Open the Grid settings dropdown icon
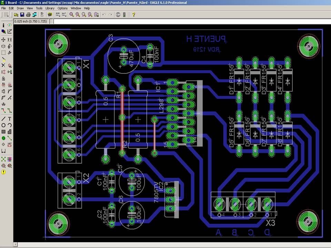 pos(6,14)
